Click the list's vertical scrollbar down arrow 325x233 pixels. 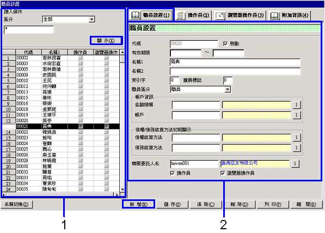[122, 189]
